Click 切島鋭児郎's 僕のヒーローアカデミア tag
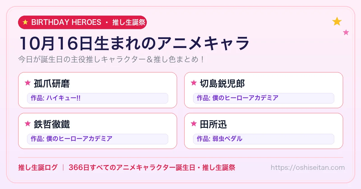This screenshot has height=189, width=361. 264,98
